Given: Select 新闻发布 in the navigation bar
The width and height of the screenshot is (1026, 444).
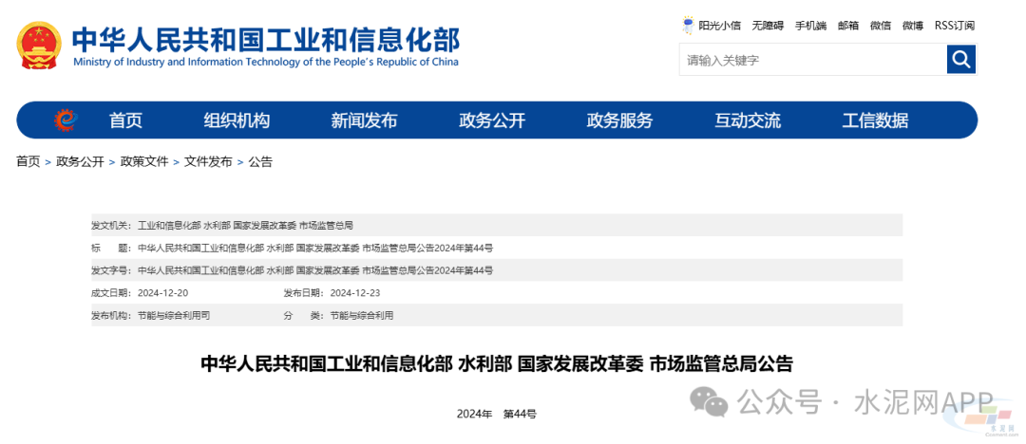Looking at the screenshot, I should 364,120.
